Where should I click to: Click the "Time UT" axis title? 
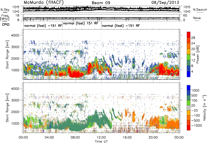101,141
